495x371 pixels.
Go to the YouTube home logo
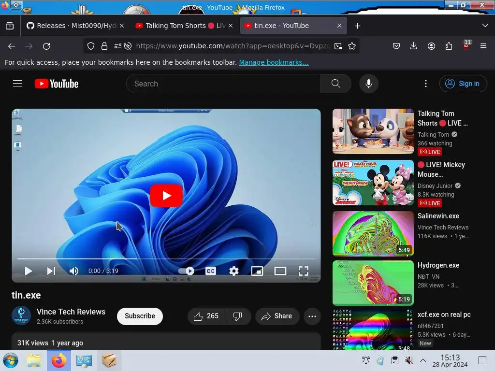[x=57, y=84]
